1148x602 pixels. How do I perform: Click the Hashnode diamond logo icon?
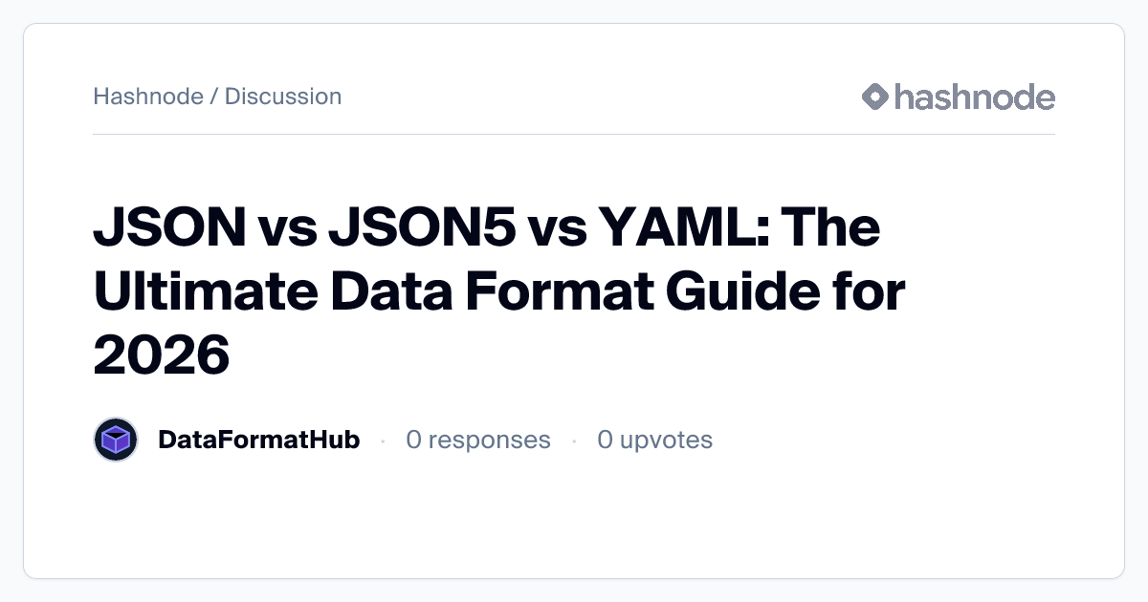click(x=875, y=97)
